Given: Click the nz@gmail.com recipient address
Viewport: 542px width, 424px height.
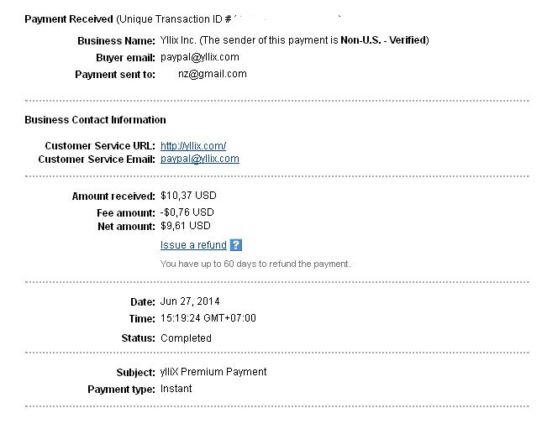Looking at the screenshot, I should [213, 74].
